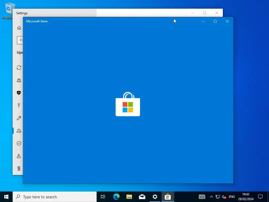This screenshot has width=269, height=202.
Task: Maximize the Microsoft Store window
Action: tap(215, 21)
